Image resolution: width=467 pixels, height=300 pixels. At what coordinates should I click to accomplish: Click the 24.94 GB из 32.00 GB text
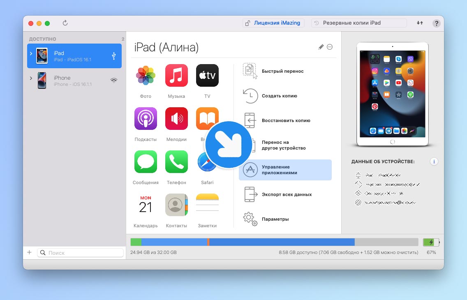(153, 252)
